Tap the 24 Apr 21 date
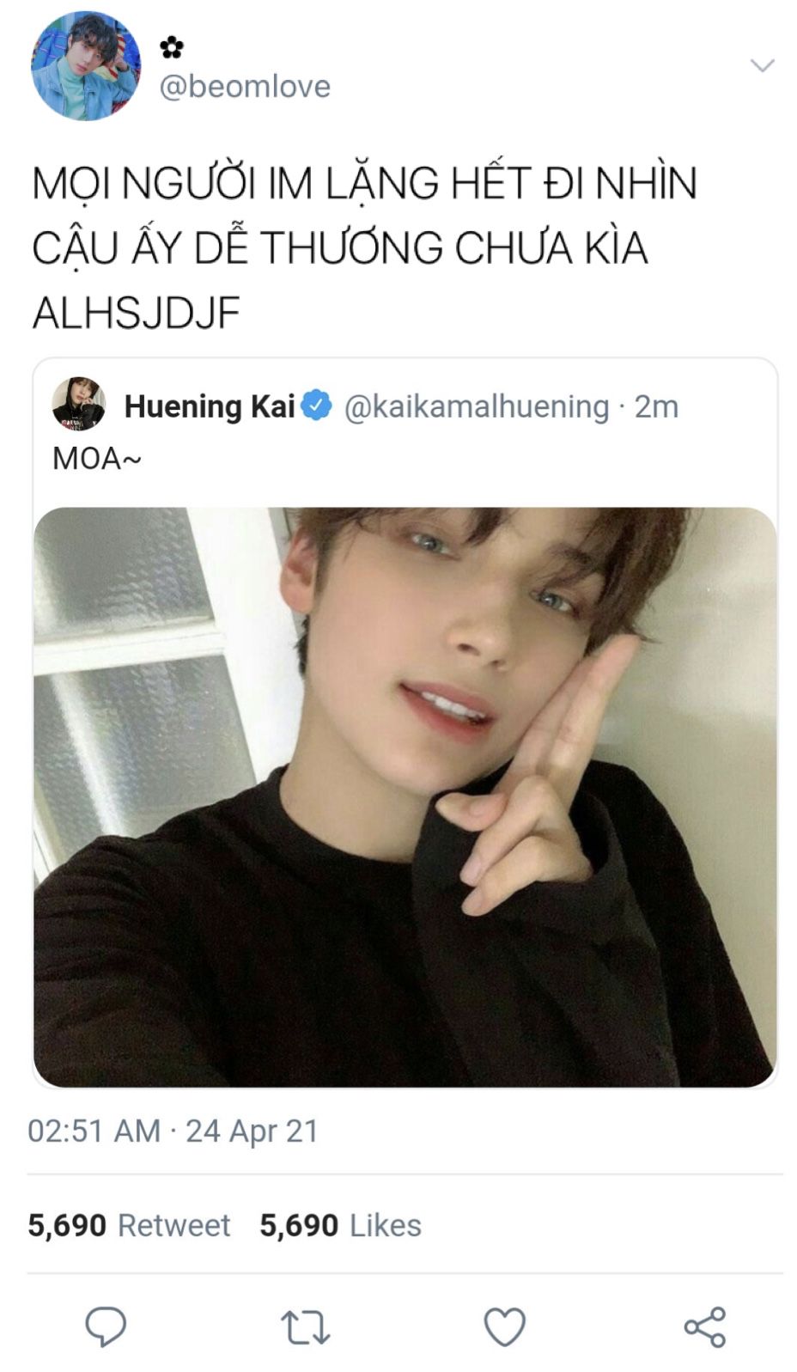 click(252, 1131)
